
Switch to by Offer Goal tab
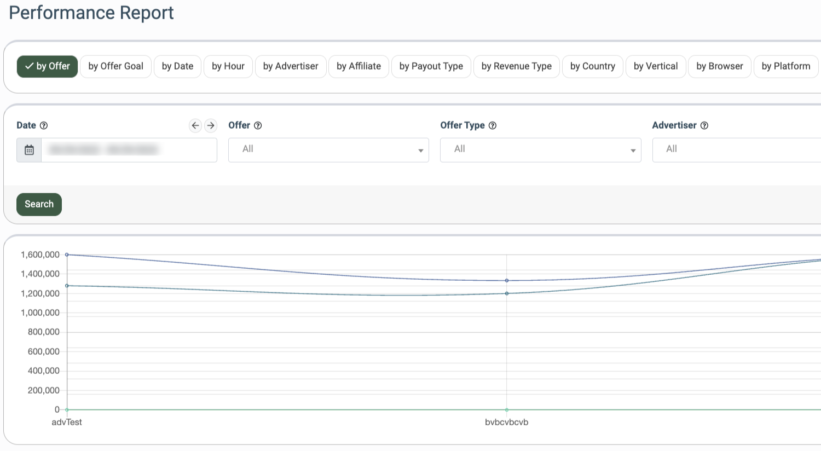(x=115, y=66)
